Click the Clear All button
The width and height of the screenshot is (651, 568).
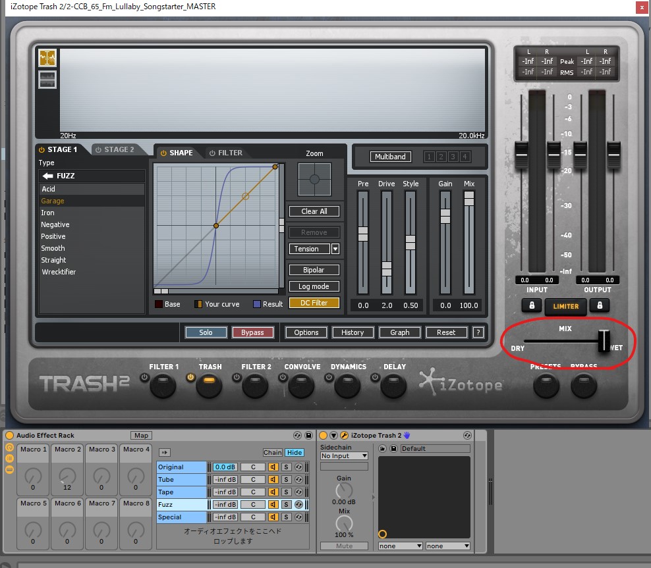pyautogui.click(x=314, y=211)
